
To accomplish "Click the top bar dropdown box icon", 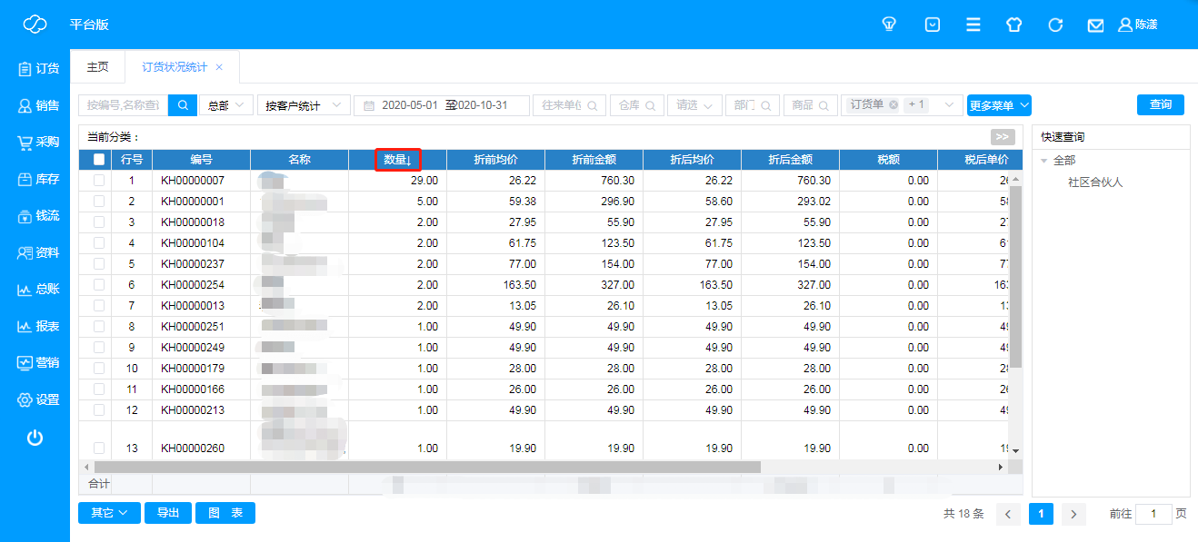I will click(x=933, y=25).
